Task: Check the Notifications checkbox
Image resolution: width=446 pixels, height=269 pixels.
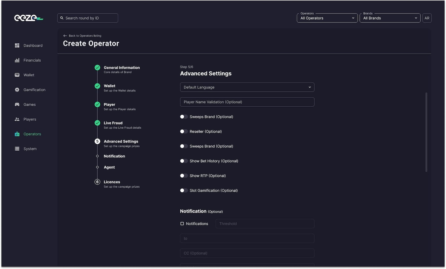Action: pos(182,224)
